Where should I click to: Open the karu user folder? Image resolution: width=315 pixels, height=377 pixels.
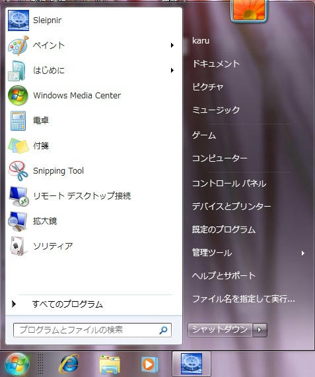(x=201, y=41)
